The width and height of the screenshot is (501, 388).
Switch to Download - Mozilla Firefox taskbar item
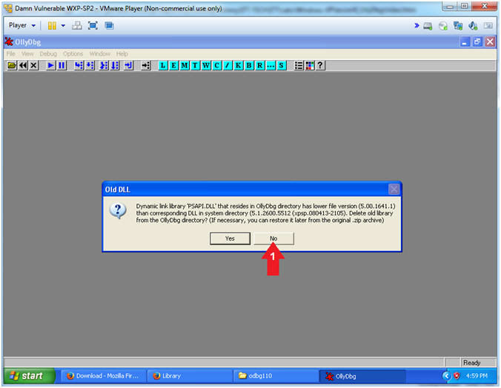coord(103,376)
